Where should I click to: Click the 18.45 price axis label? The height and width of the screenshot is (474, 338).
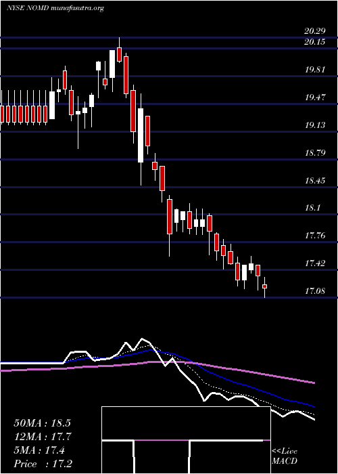tap(315, 181)
